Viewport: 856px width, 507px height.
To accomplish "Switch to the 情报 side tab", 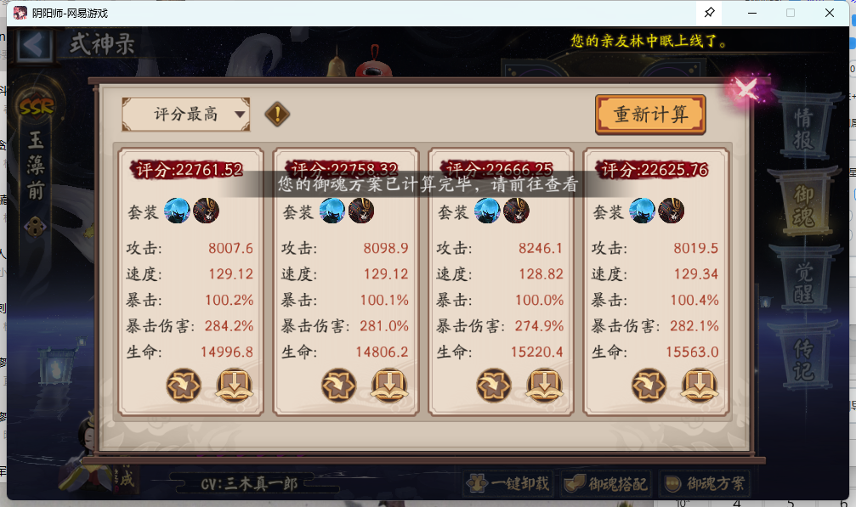I will click(x=803, y=127).
